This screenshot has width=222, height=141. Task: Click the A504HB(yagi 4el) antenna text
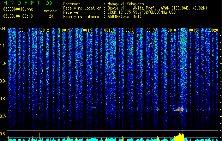(125, 17)
